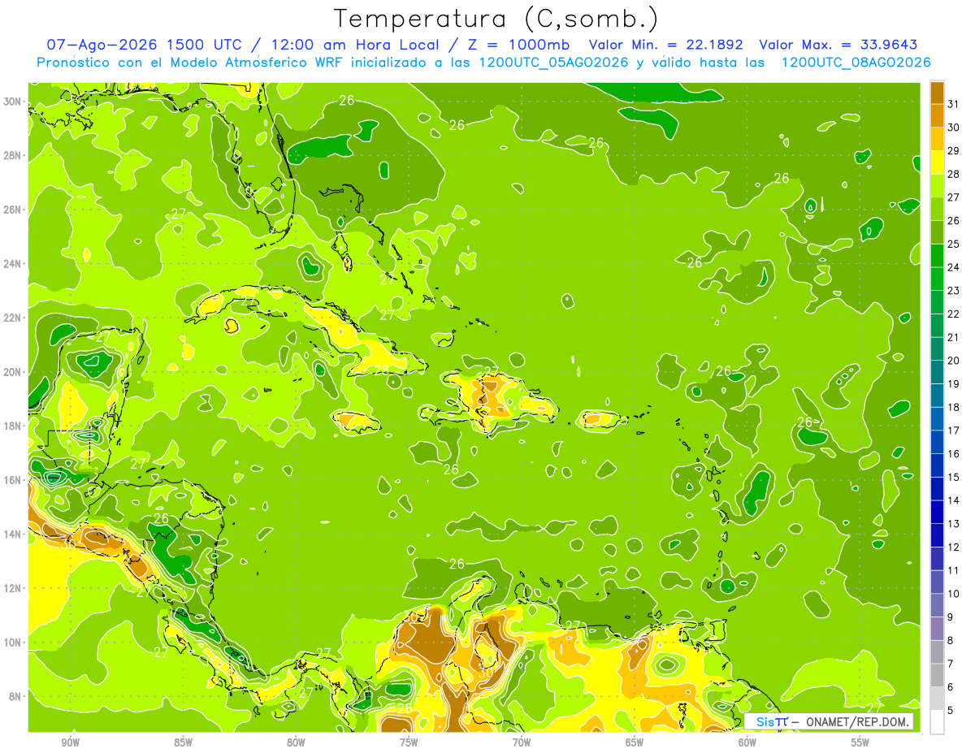Click legend value 12
Viewport: 975px width, 753px height.
[953, 547]
